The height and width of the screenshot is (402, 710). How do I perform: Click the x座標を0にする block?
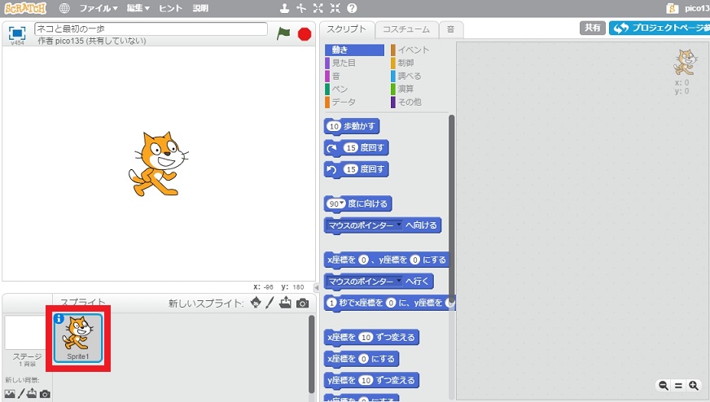[x=362, y=359]
